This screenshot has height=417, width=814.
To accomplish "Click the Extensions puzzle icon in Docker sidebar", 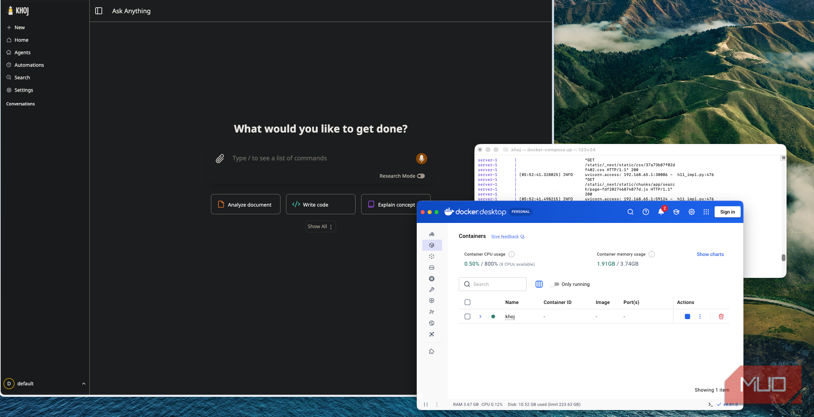I will click(432, 351).
